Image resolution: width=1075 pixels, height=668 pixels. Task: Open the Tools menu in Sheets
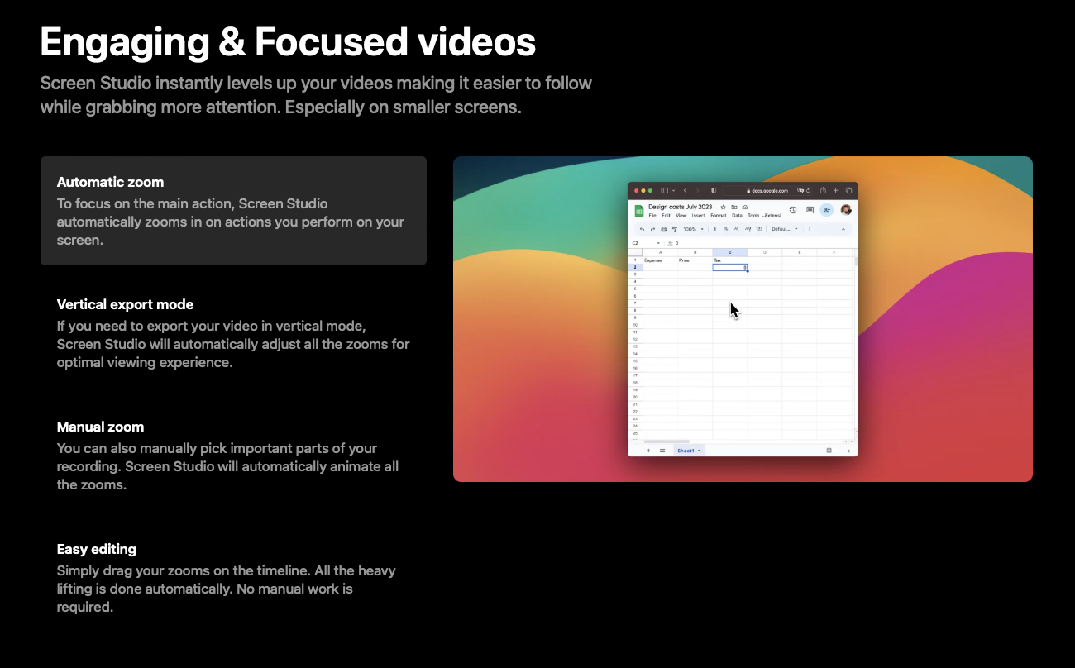coord(753,216)
